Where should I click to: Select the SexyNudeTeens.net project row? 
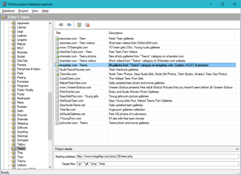coord(72,105)
